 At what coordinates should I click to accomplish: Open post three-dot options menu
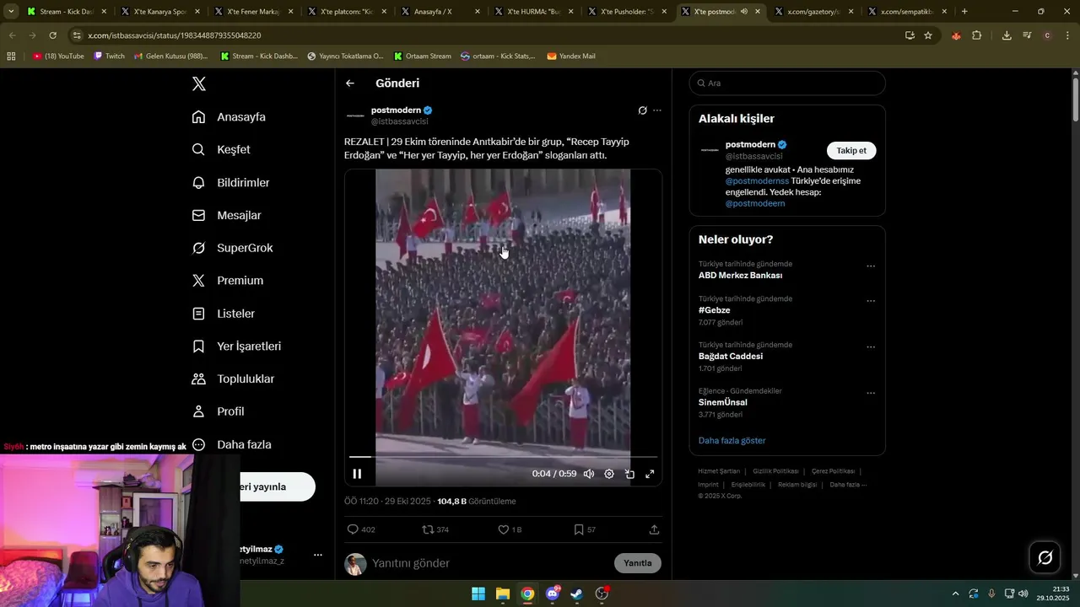point(657,110)
